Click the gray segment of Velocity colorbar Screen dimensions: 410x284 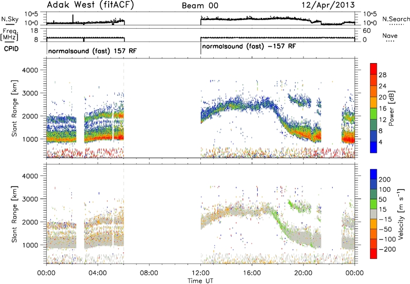[x=374, y=214]
